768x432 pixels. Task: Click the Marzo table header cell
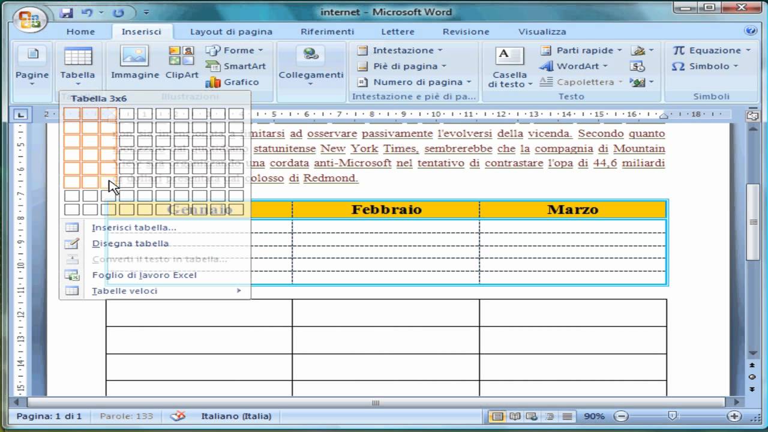point(573,209)
